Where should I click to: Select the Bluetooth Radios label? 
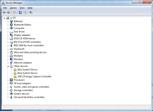[22, 25]
